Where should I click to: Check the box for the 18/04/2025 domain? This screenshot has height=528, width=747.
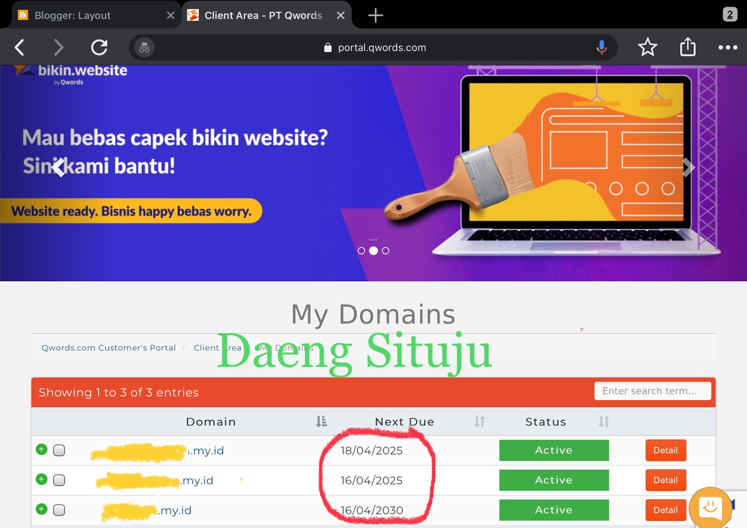(x=59, y=451)
